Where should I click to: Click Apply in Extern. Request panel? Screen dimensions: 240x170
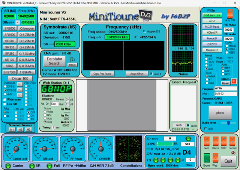tap(179, 125)
